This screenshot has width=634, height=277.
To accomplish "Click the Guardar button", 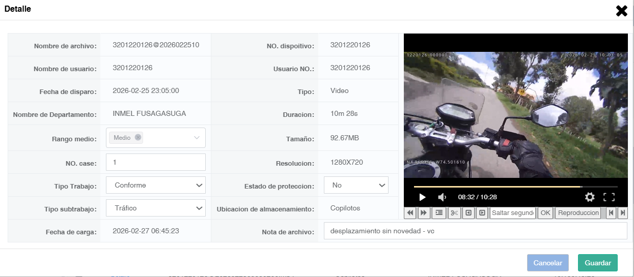I will click(x=598, y=263).
